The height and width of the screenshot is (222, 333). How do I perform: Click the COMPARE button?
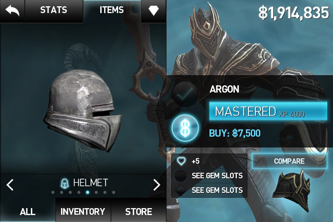(x=289, y=161)
